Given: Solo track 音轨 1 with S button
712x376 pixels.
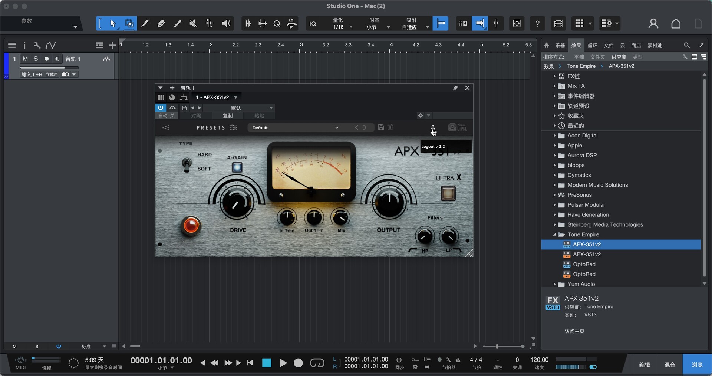Looking at the screenshot, I should click(x=36, y=59).
